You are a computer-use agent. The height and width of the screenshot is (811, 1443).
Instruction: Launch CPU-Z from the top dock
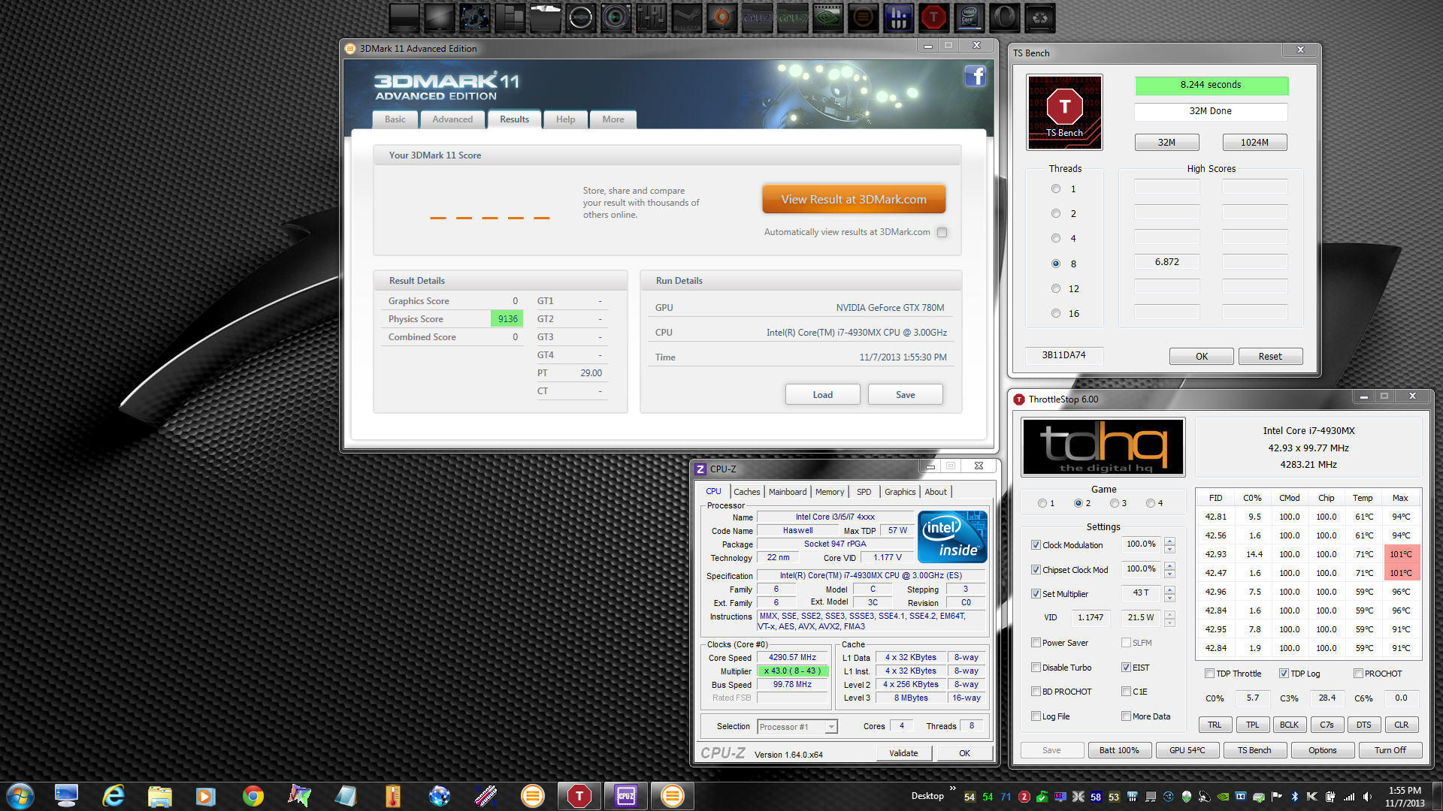coord(756,17)
